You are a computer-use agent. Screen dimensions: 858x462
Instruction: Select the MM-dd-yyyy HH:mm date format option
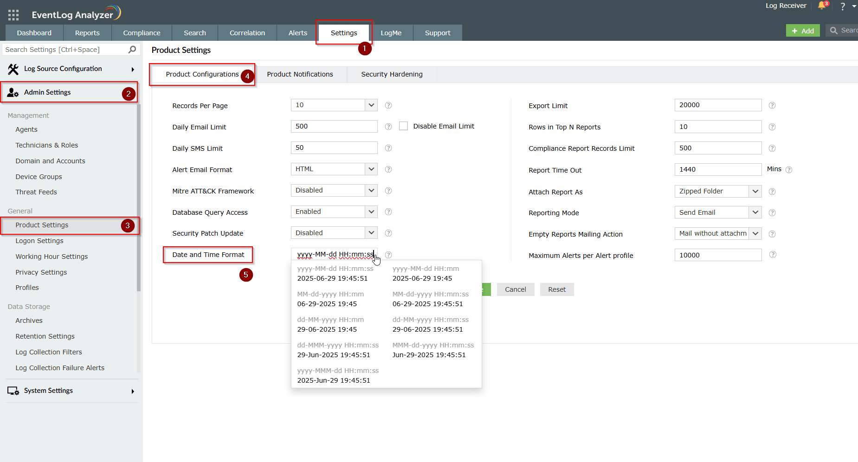[331, 299]
